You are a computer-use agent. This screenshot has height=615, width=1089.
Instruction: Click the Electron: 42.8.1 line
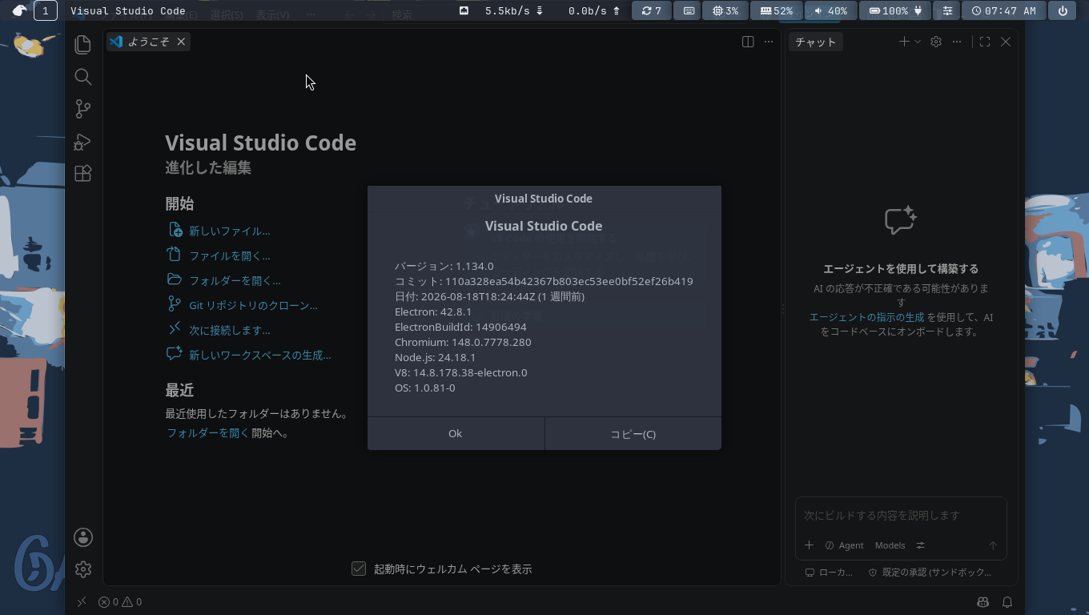click(x=433, y=312)
